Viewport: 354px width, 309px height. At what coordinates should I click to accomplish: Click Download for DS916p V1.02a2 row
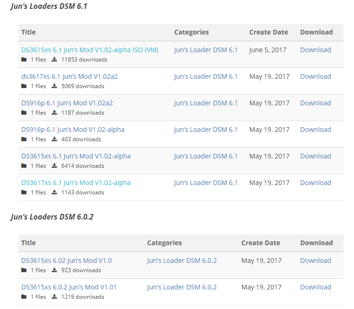[x=316, y=103]
